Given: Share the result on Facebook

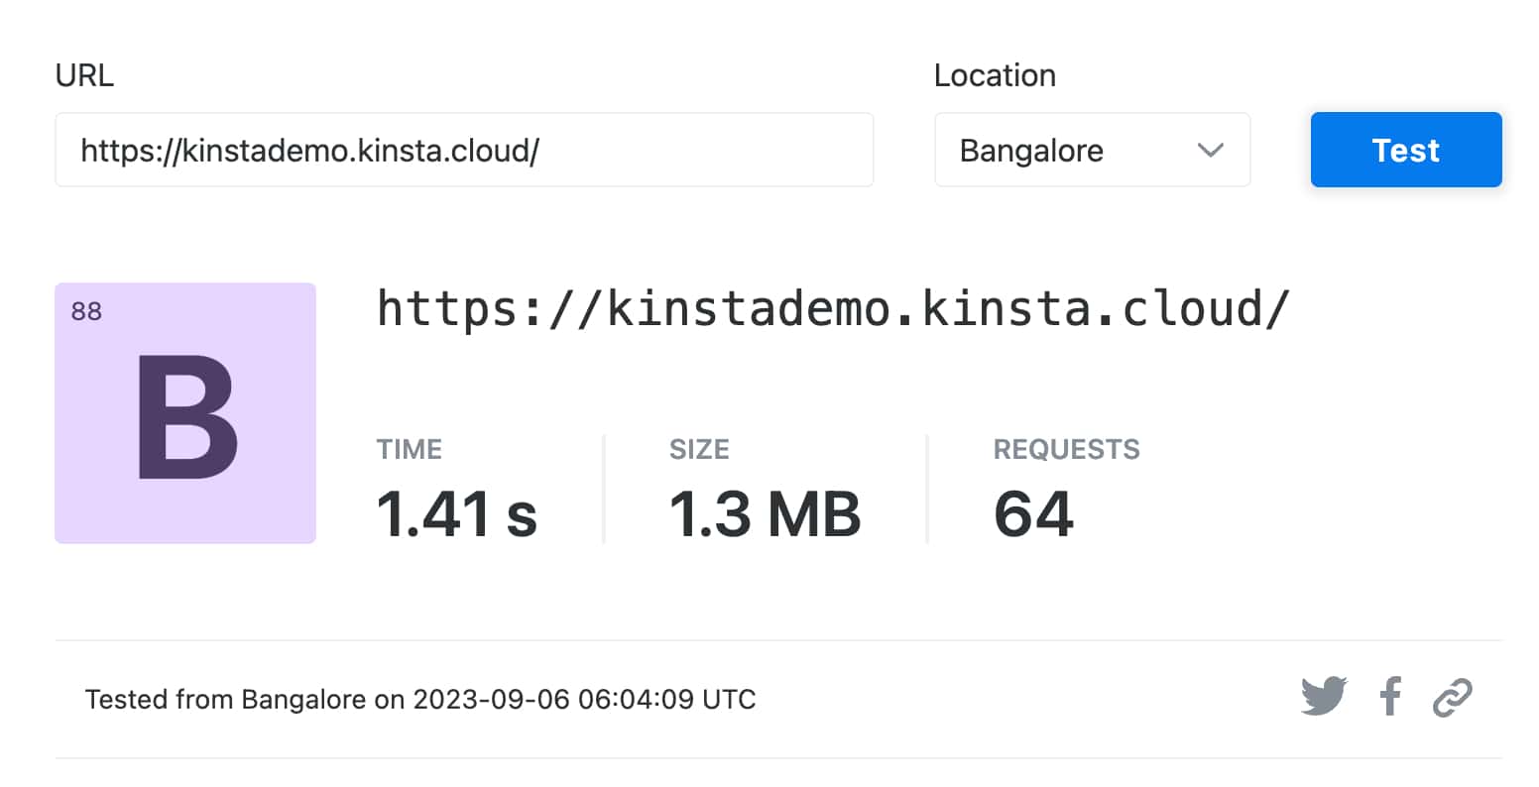Looking at the screenshot, I should tap(1390, 696).
